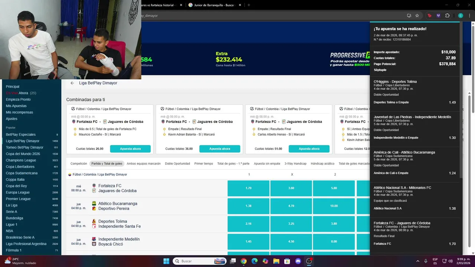Open the Windows Start menu
The image size is (475, 267).
click(x=166, y=261)
